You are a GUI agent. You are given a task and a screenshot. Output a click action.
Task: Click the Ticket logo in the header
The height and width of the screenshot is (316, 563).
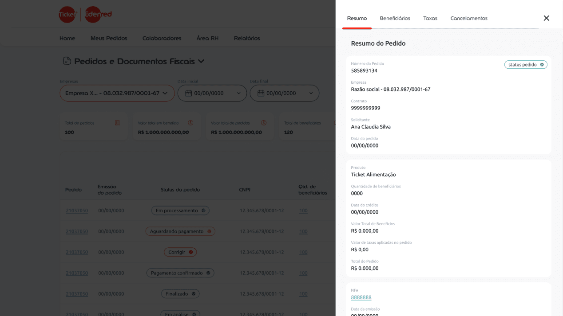[x=67, y=14]
